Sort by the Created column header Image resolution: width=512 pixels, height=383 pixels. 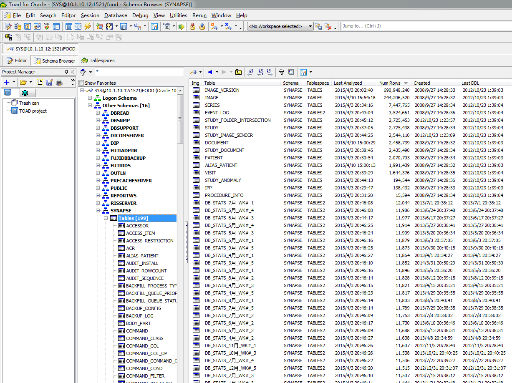coord(435,83)
